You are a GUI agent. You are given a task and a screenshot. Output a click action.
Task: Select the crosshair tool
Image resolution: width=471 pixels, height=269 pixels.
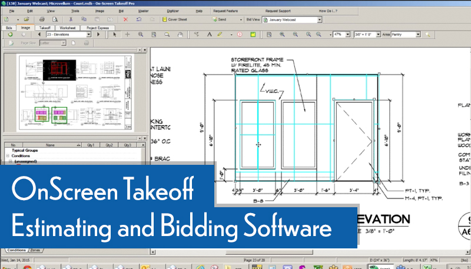coord(127,35)
